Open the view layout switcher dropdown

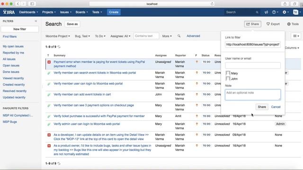pyautogui.click(x=296, y=36)
